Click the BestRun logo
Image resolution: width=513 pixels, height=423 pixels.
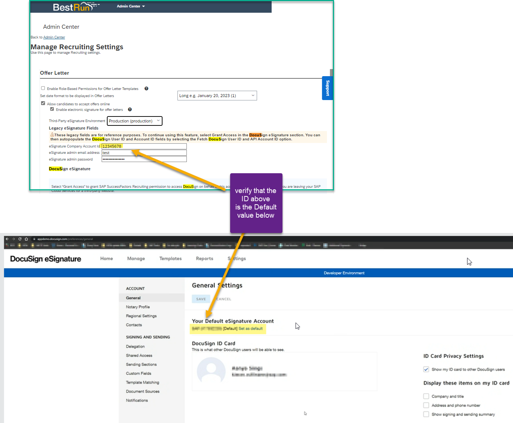76,7
